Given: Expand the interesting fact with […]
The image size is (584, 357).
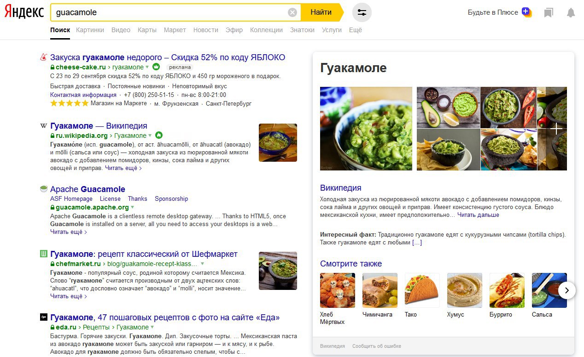Looking at the screenshot, I should click(x=417, y=243).
